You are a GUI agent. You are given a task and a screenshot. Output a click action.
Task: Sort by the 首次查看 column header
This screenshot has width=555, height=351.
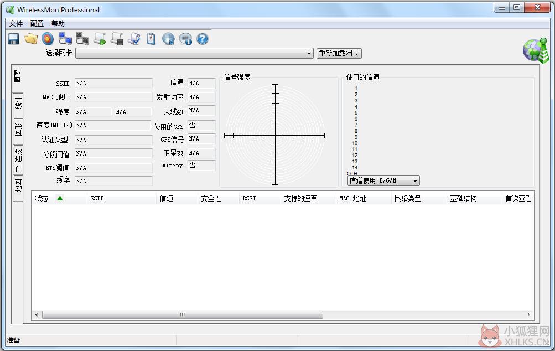point(518,198)
